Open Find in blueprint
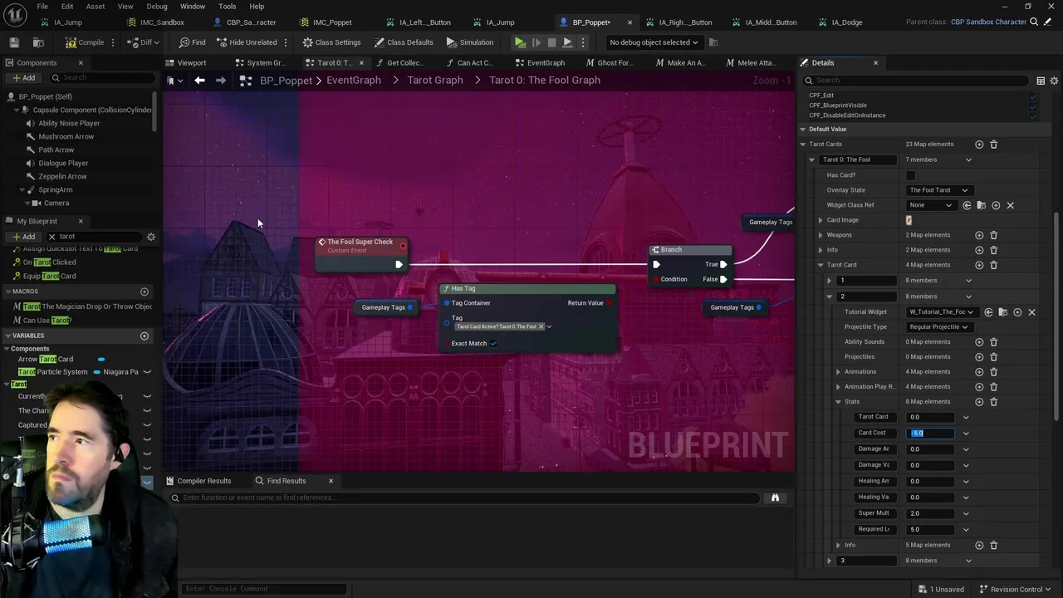The height and width of the screenshot is (598, 1063). [192, 42]
